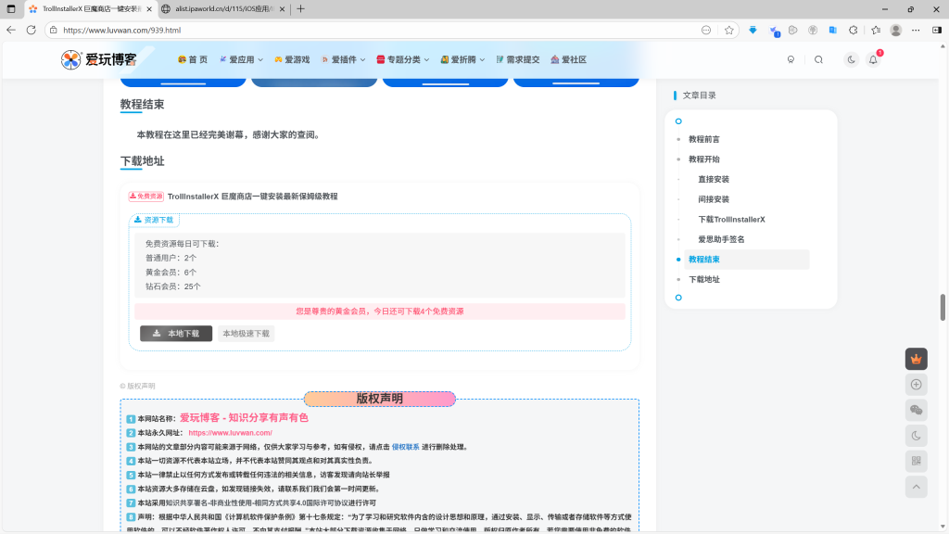This screenshot has width=949, height=534.
Task: Jump to 爱思助手签名 in outline
Action: (x=721, y=239)
